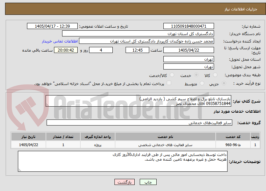Image resolution: width=266 pixels, height=191 pixels.
Task: Select the کالا radio button
Action: pyautogui.click(x=215, y=75)
